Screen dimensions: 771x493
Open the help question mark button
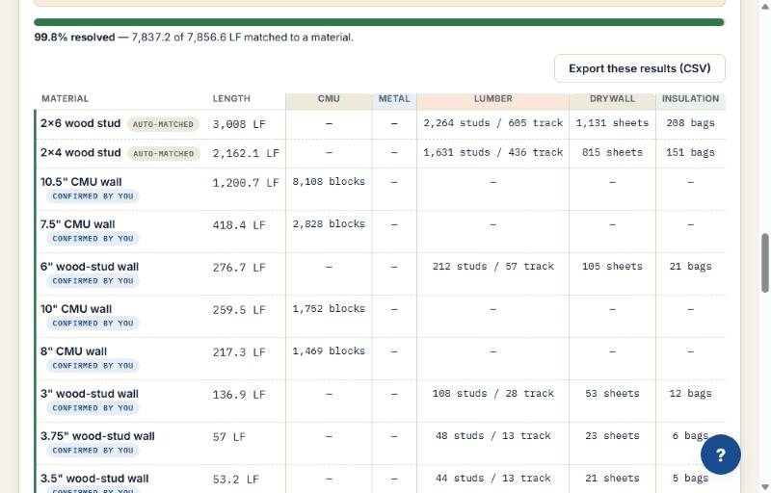point(720,454)
